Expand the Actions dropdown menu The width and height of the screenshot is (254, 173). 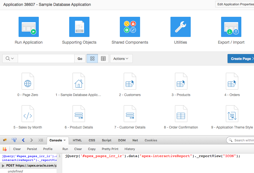click(121, 59)
